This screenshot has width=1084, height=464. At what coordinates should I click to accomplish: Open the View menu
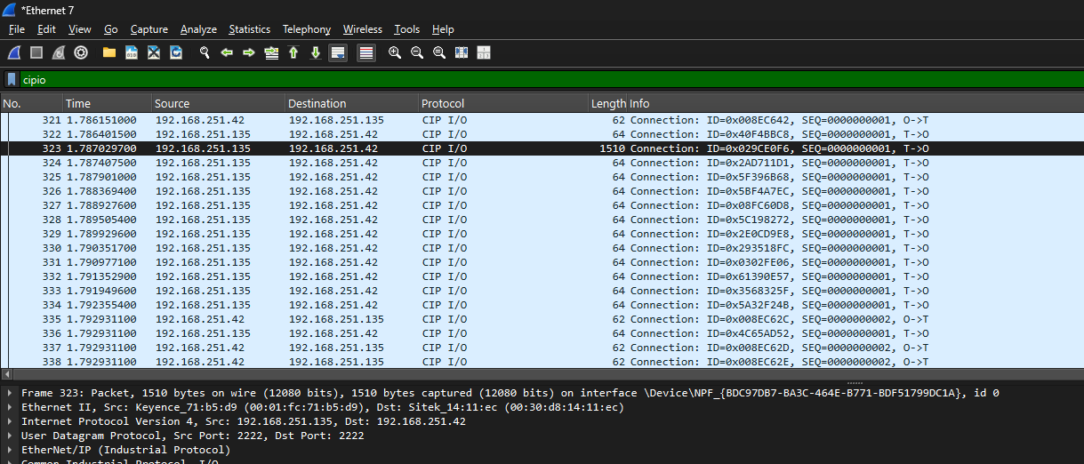79,29
